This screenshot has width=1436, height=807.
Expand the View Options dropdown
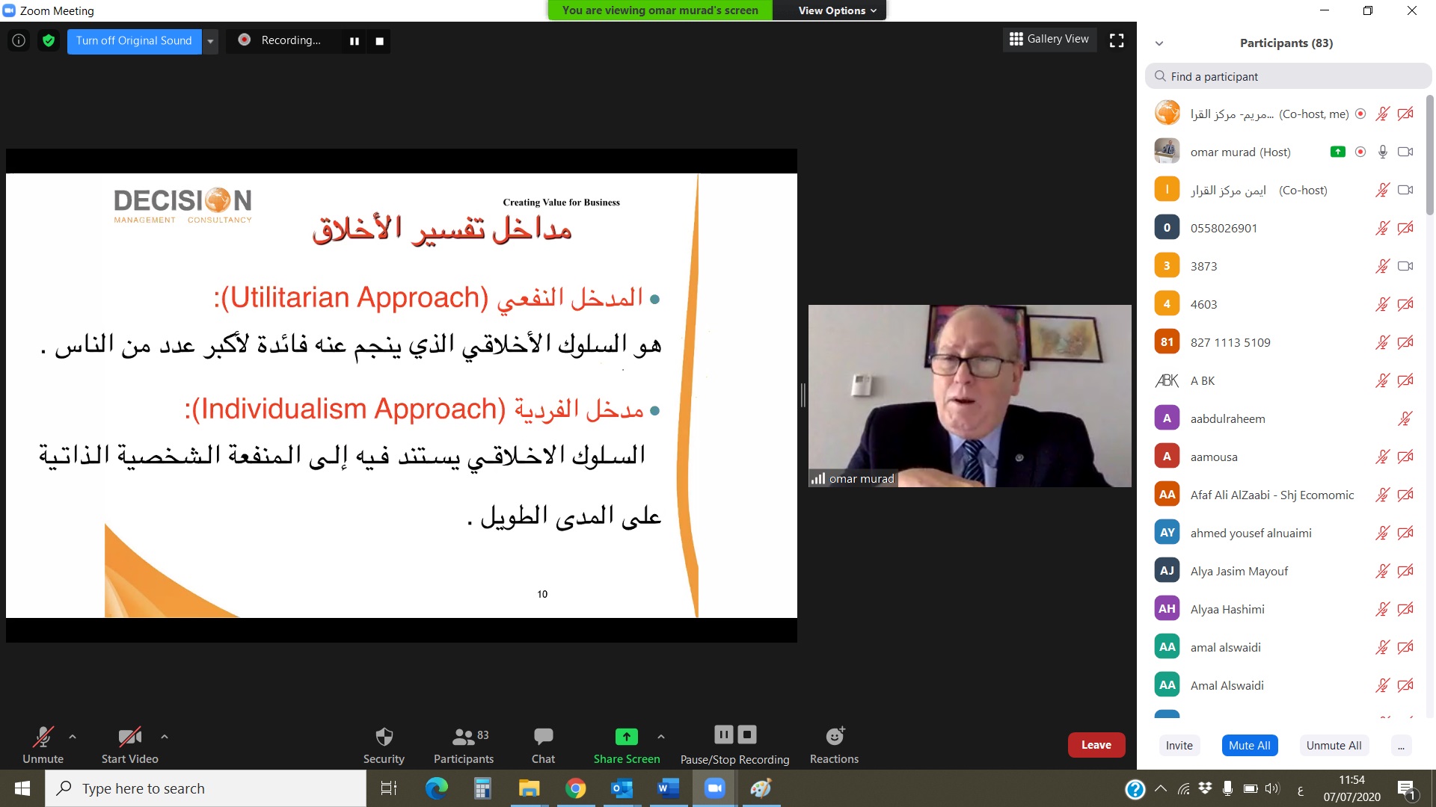[836, 10]
